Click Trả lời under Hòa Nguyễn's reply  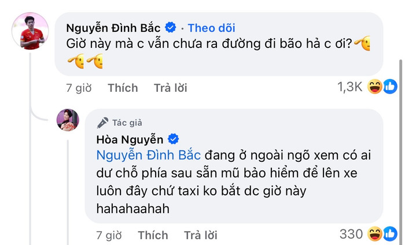(x=200, y=235)
